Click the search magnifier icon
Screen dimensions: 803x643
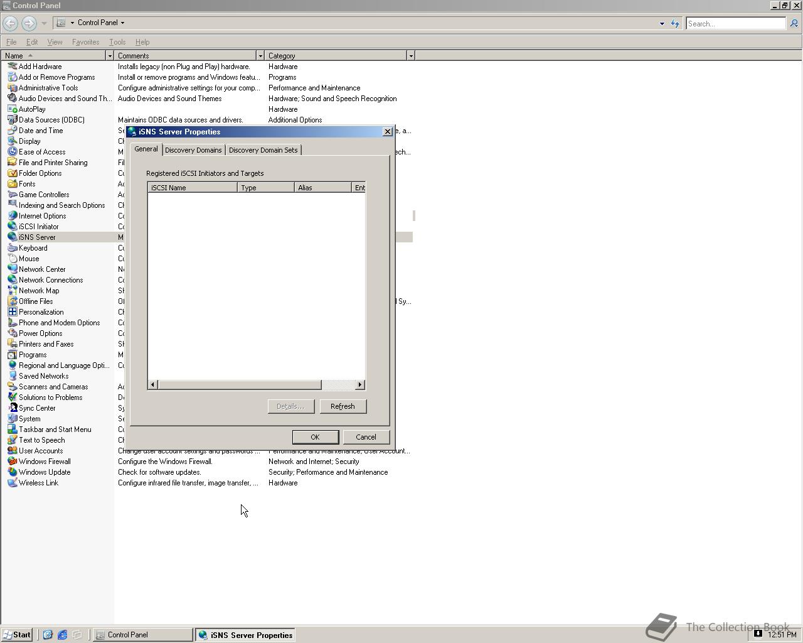coord(794,24)
